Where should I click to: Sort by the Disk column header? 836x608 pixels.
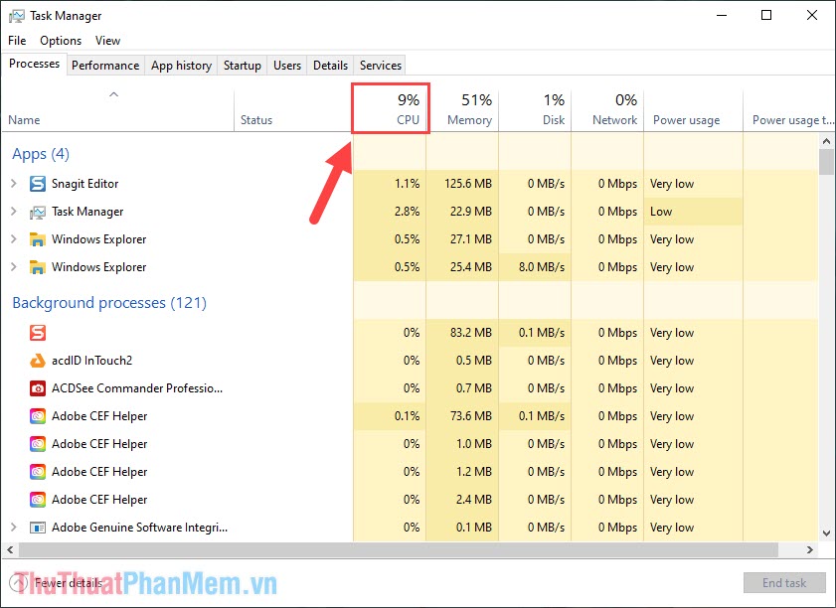[535, 109]
